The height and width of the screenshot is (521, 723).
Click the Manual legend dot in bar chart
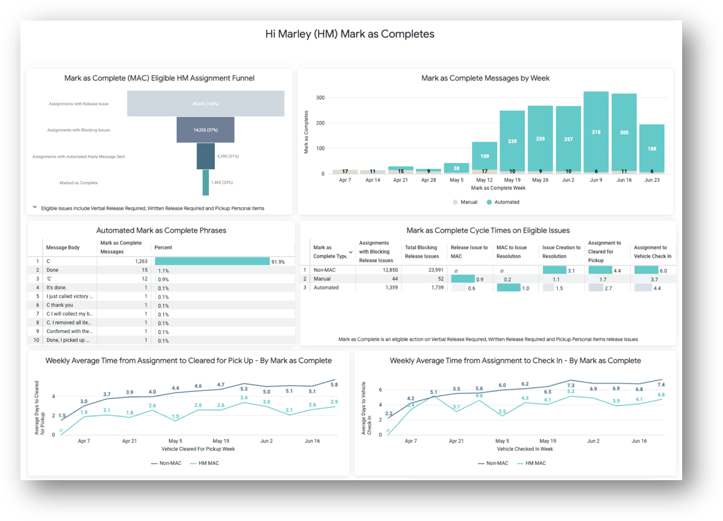[456, 202]
